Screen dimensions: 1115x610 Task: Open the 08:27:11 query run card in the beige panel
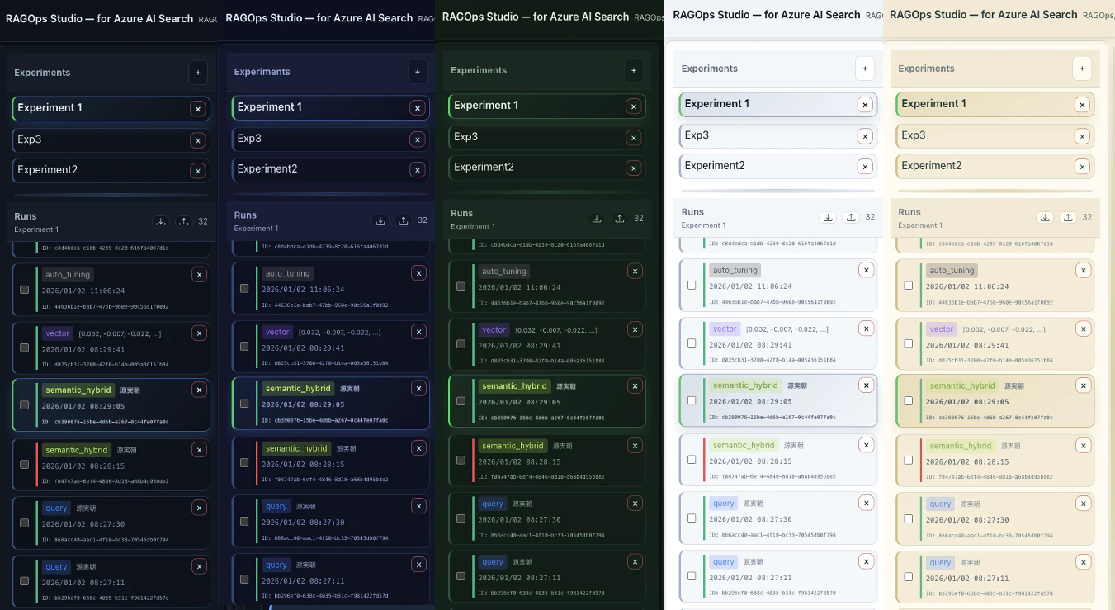point(995,577)
